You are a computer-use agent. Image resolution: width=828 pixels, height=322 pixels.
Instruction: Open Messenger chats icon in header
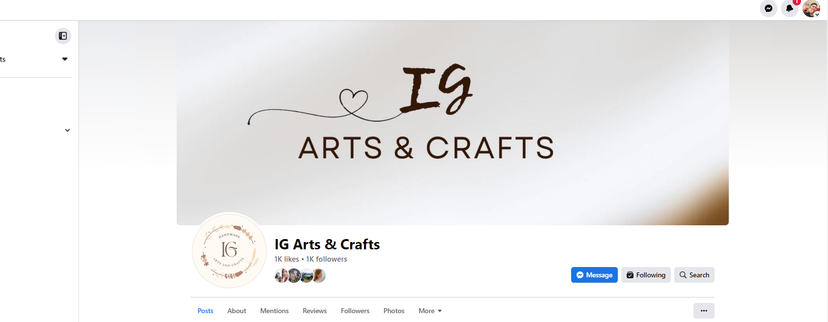coord(769,8)
